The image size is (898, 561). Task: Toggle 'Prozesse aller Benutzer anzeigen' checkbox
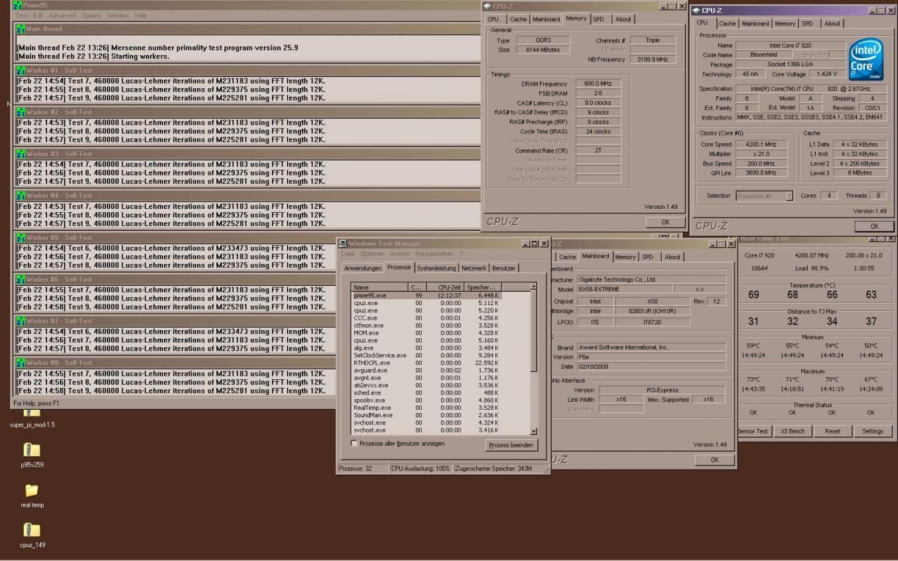coord(353,443)
